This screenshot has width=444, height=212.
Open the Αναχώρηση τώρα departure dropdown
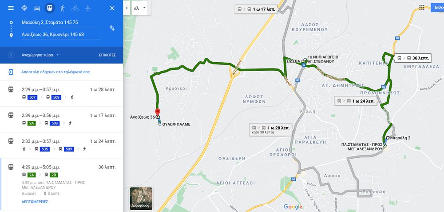(x=40, y=55)
